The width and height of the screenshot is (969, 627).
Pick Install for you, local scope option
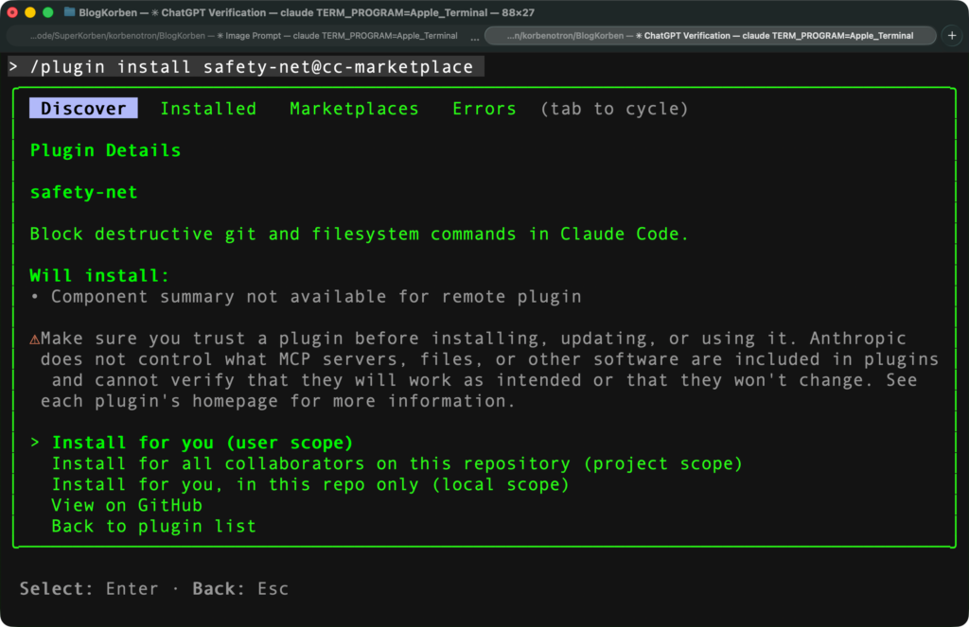point(309,484)
